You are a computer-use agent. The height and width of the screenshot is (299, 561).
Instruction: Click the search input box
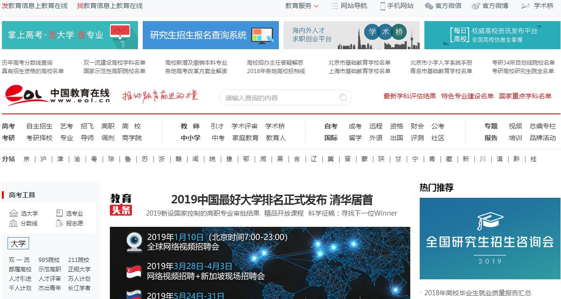click(279, 98)
